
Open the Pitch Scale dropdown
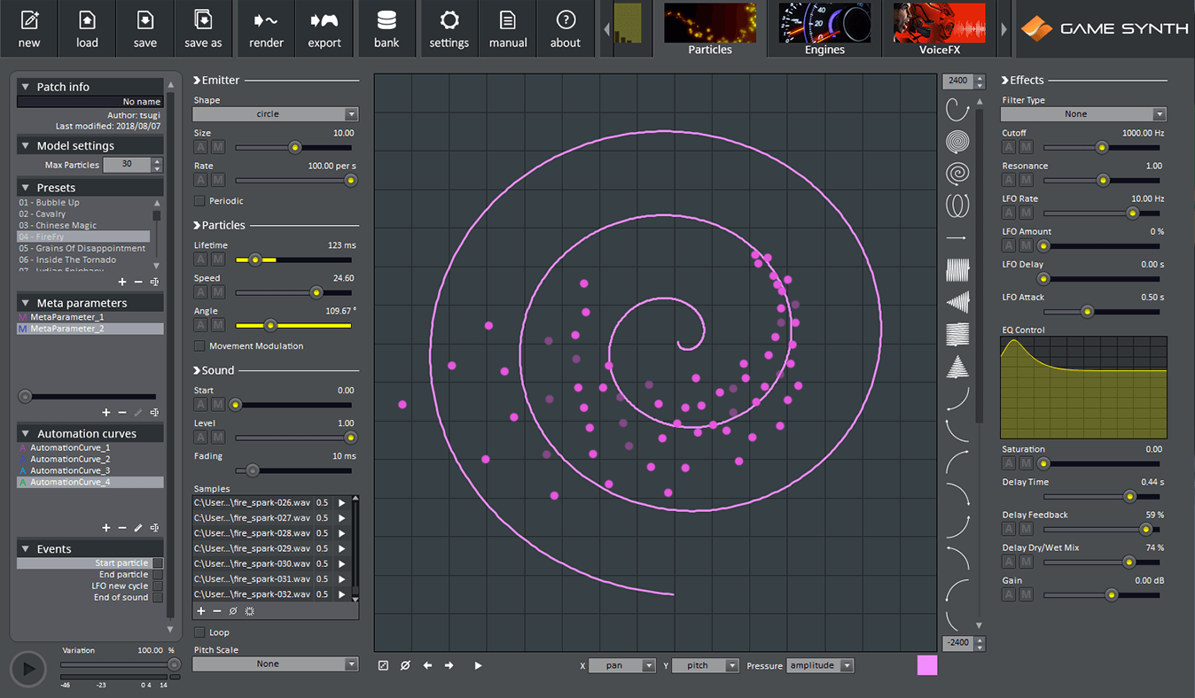tap(275, 664)
